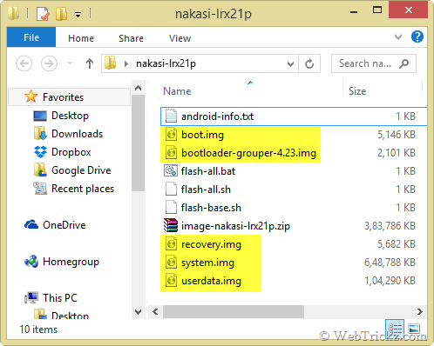Click the horizontal scroll right arrow

420,312
